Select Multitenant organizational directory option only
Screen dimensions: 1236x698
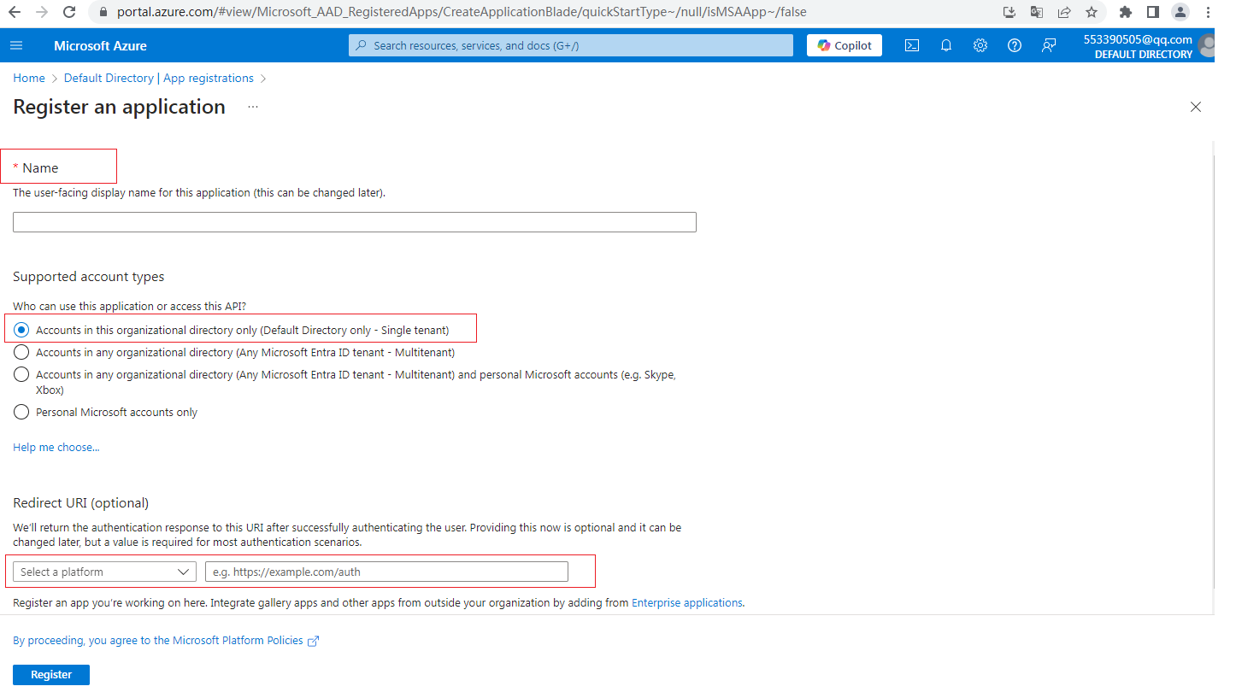[234, 352]
